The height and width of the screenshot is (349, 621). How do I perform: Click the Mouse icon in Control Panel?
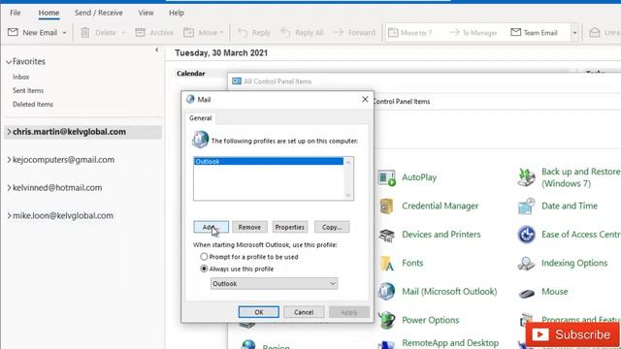click(x=526, y=293)
